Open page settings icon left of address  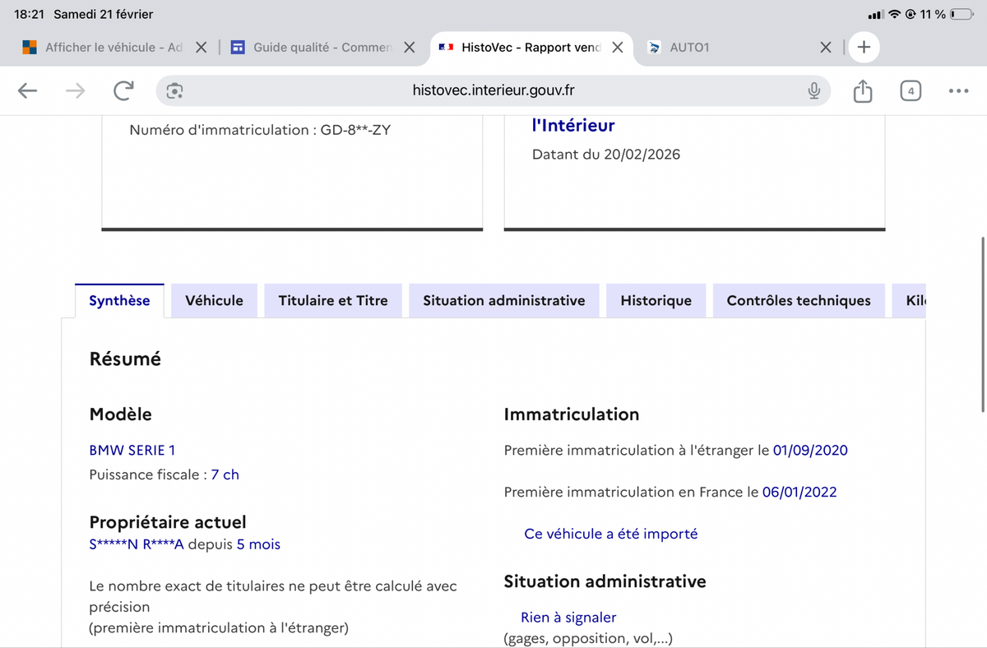pos(174,91)
